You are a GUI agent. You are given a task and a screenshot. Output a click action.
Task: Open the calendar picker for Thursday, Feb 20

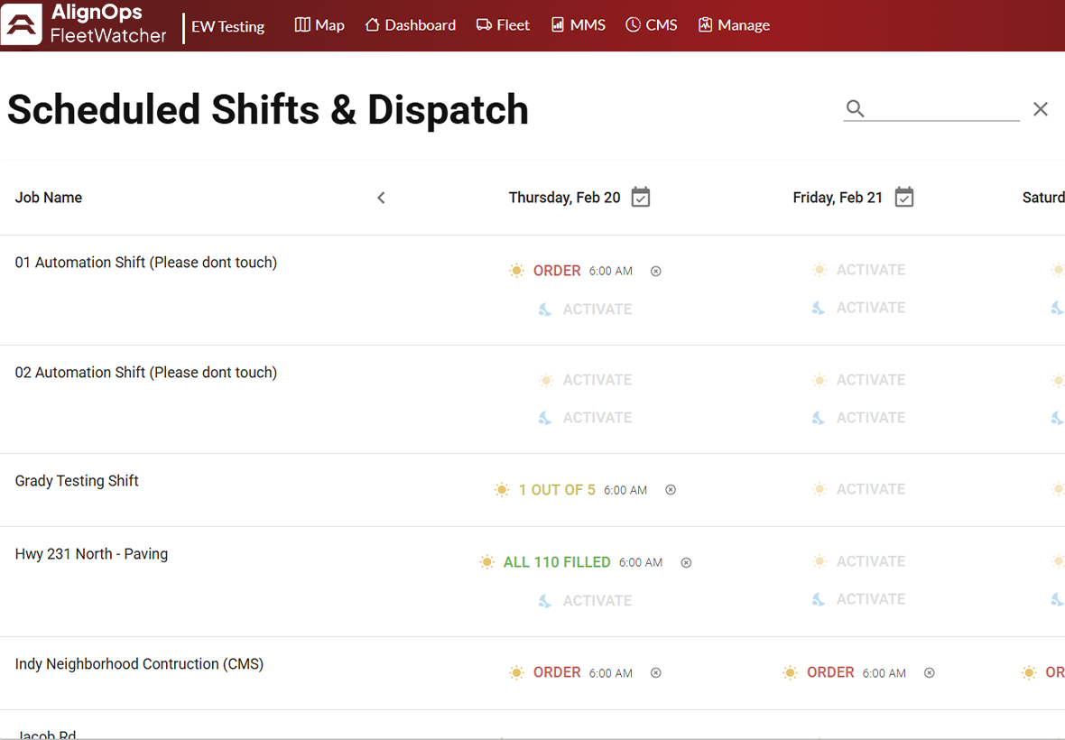click(641, 197)
